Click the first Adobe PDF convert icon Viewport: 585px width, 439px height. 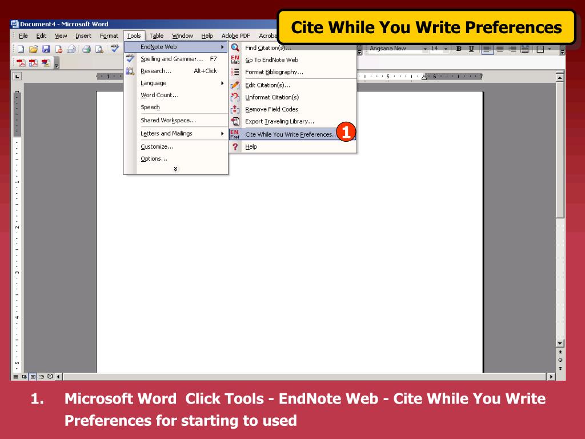(21, 63)
